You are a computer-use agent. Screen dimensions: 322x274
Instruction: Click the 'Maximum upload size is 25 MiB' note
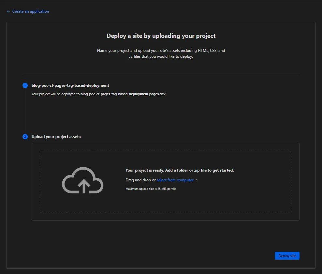(151, 189)
